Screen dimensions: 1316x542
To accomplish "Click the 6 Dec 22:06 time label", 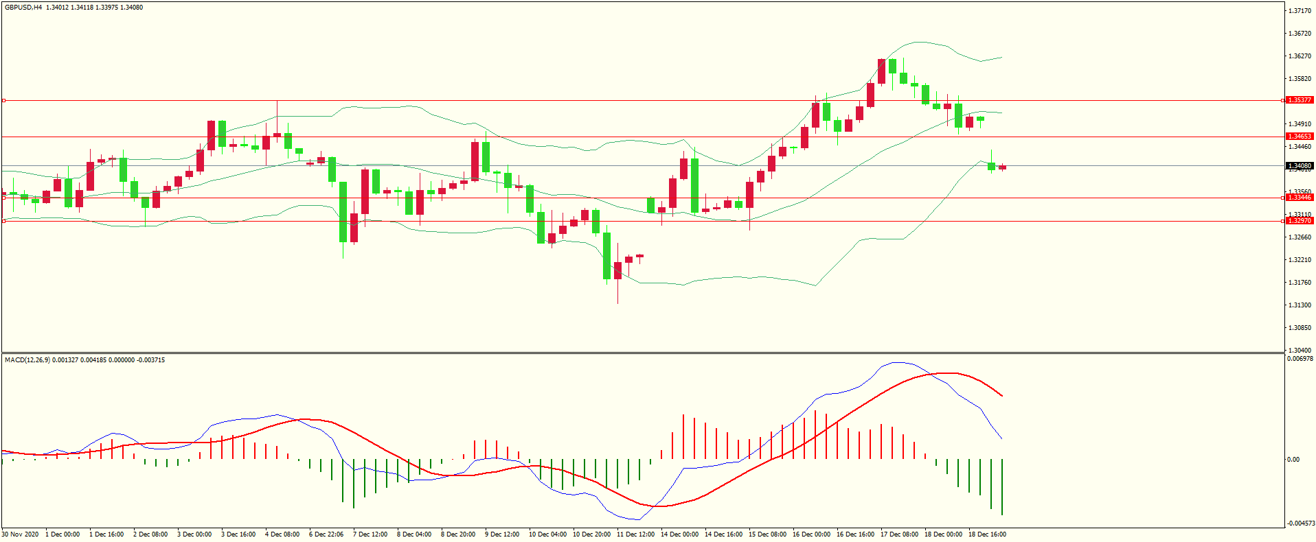I will click(x=327, y=534).
